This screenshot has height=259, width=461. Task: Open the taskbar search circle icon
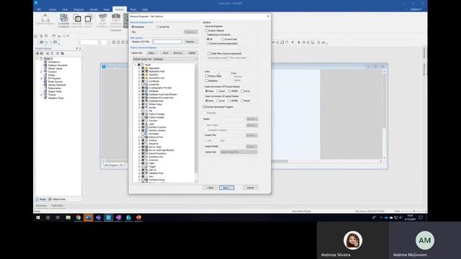48,217
